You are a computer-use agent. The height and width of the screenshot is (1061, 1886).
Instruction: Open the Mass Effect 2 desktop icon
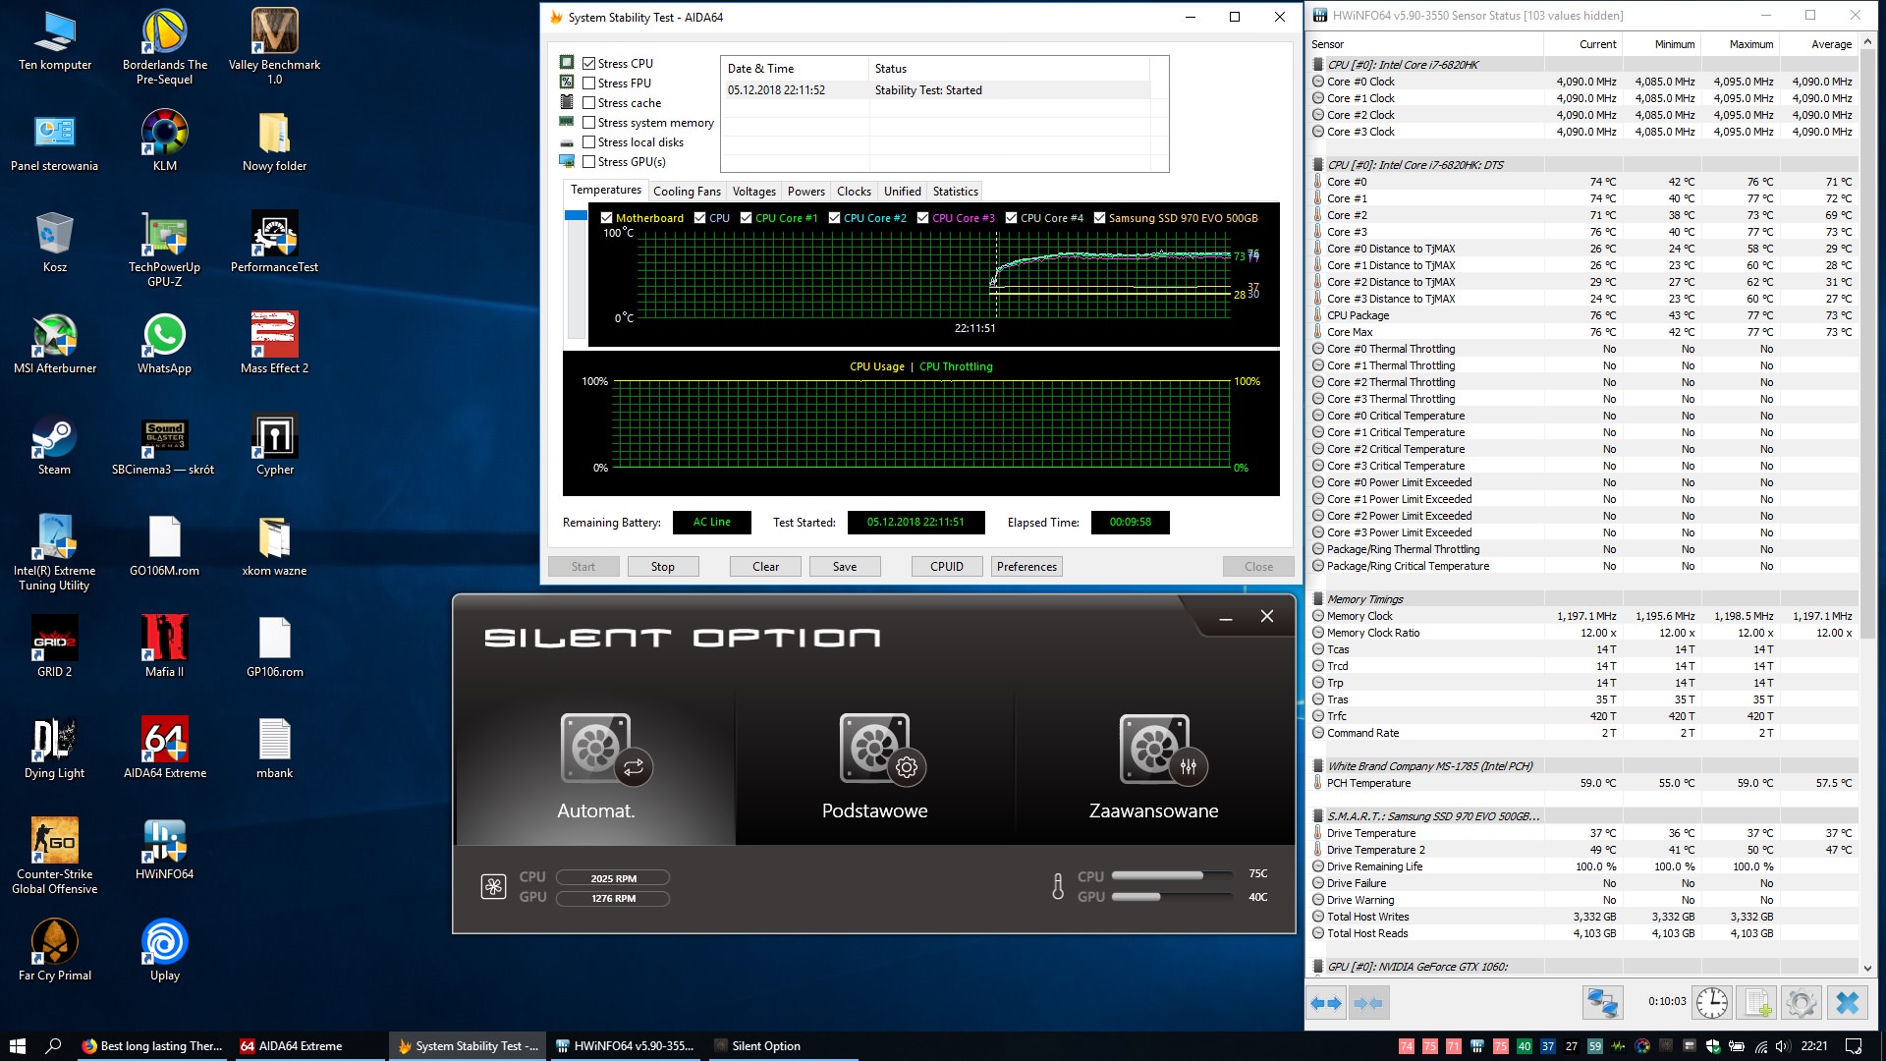[x=274, y=344]
